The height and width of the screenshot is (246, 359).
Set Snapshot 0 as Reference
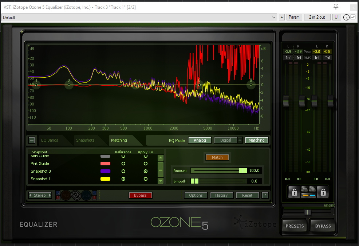(x=123, y=171)
